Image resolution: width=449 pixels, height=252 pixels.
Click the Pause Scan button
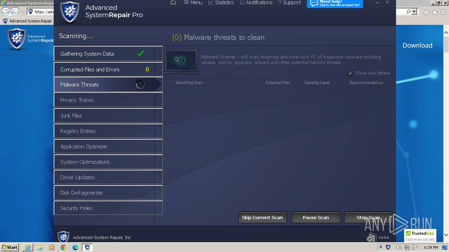click(316, 217)
